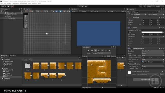Collapse the Grid object in Hierarchy

point(6,17)
